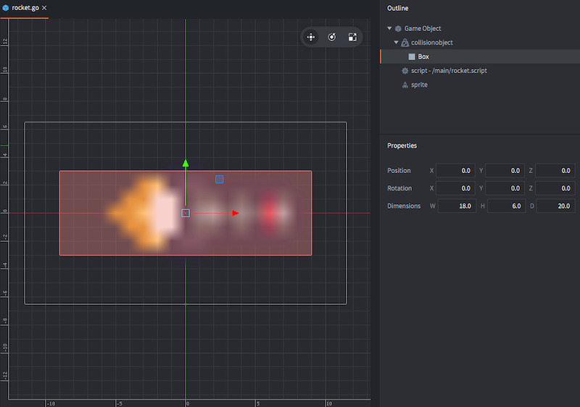
Task: Click the Position X input field
Action: [x=455, y=171]
